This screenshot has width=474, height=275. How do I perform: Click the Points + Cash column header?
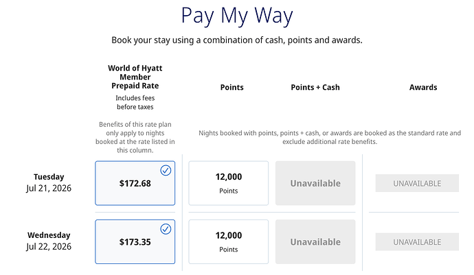tap(315, 87)
